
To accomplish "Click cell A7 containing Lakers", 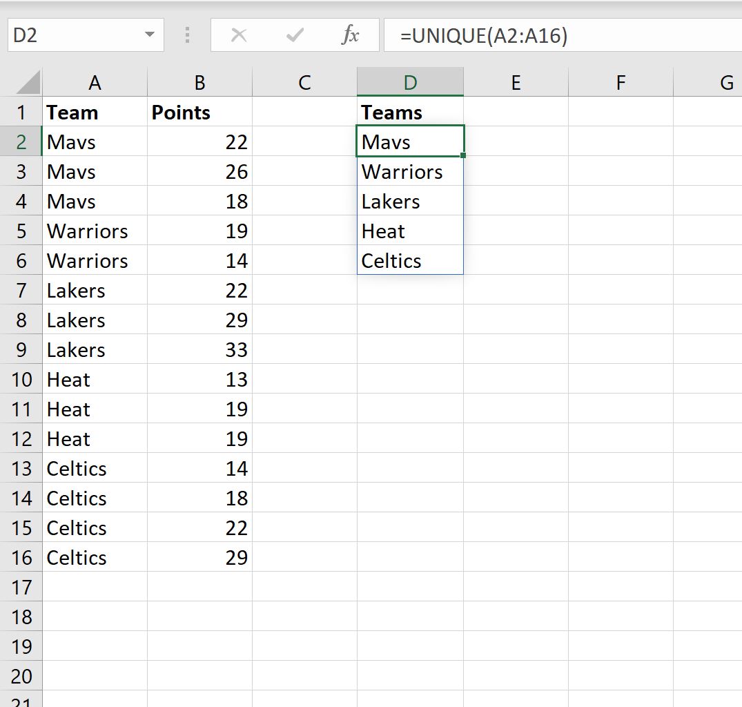I will pyautogui.click(x=95, y=290).
